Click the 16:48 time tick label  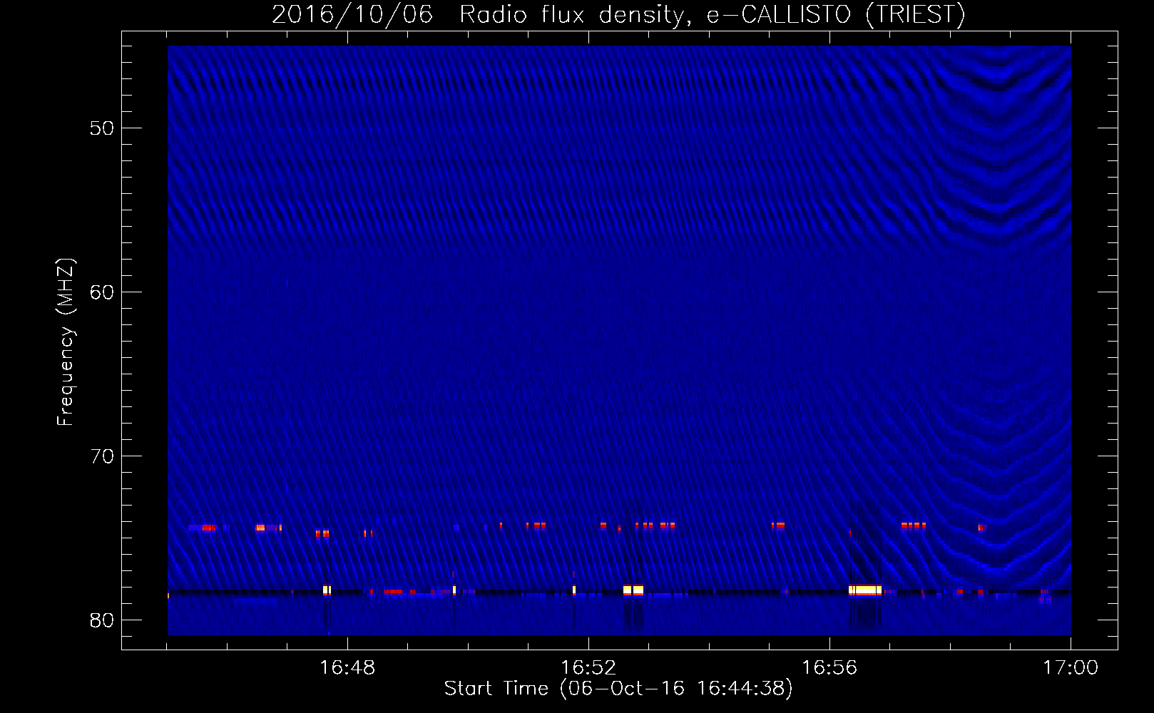click(x=347, y=668)
